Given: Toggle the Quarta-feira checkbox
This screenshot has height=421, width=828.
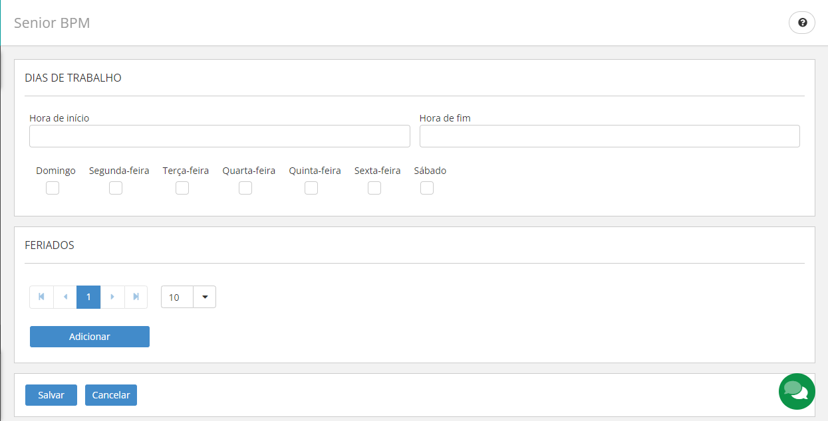Looking at the screenshot, I should point(245,188).
